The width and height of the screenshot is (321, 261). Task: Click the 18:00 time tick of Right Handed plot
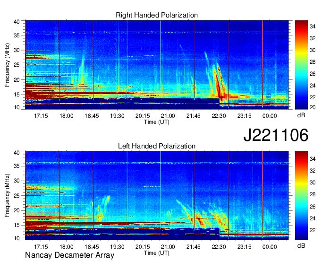tap(67, 116)
